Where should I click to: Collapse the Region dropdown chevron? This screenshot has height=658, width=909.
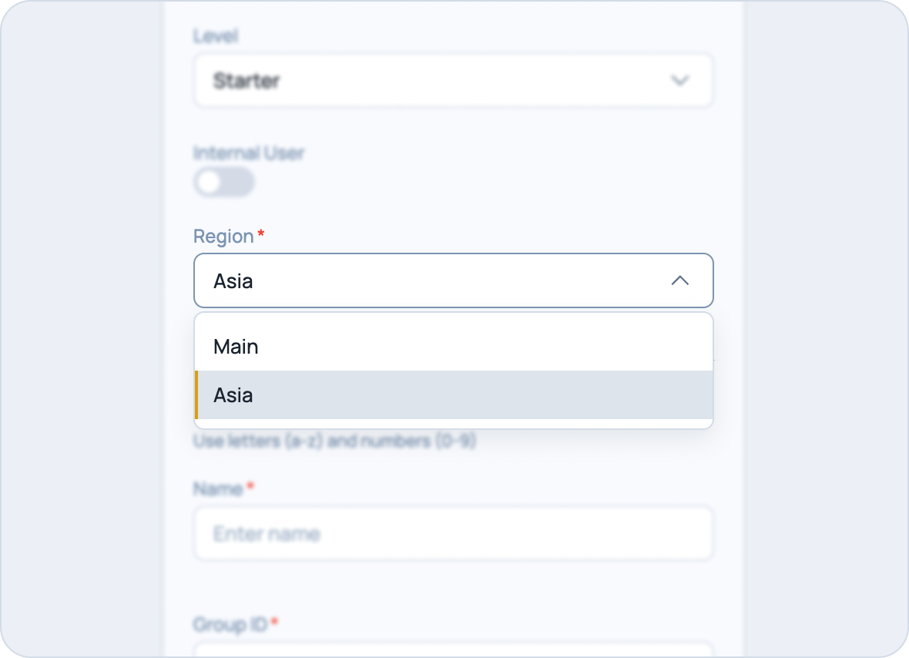click(x=680, y=280)
